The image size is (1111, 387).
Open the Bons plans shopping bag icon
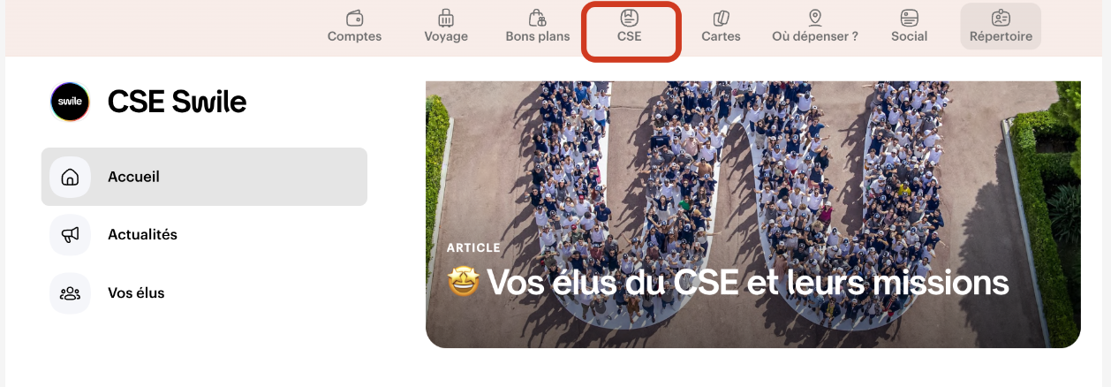tap(537, 18)
